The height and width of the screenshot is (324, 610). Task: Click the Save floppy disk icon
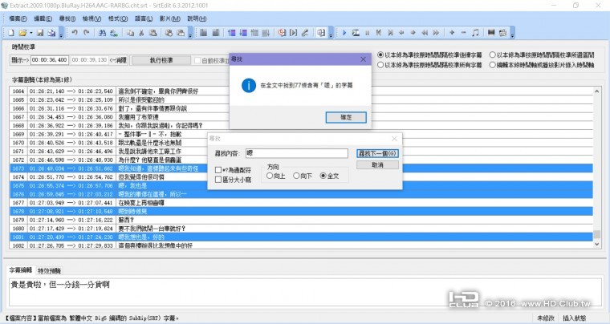pyautogui.click(x=40, y=33)
